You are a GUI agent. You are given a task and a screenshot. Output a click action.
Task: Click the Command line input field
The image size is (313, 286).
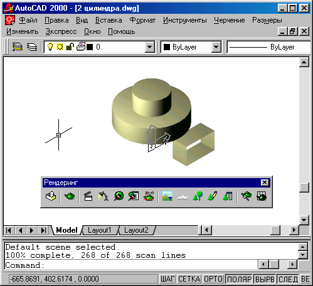131,265
